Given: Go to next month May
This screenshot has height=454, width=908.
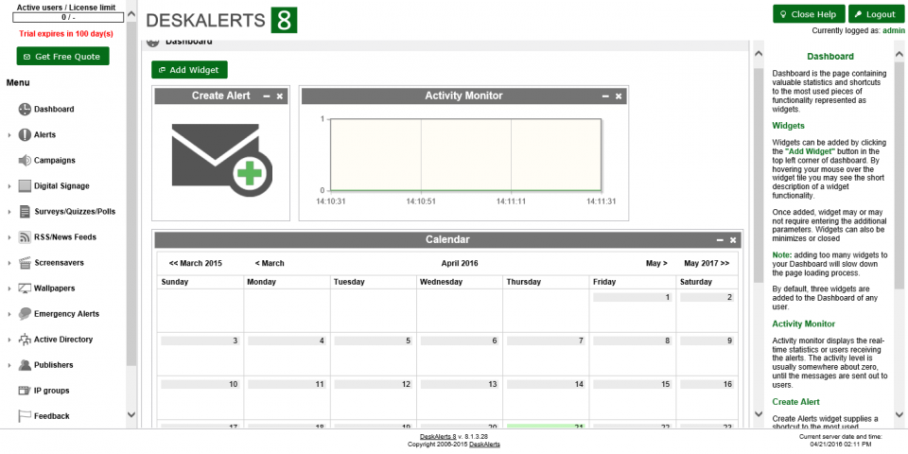Looking at the screenshot, I should pos(656,263).
